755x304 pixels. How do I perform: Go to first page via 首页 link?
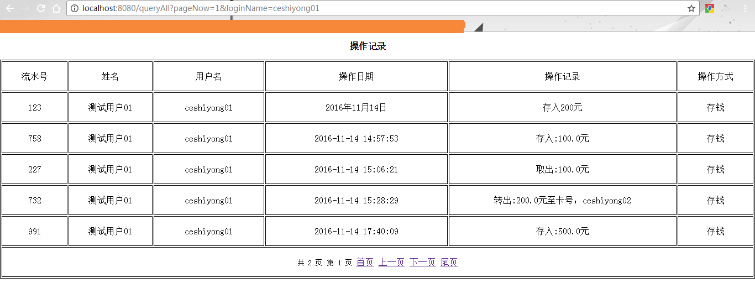pyautogui.click(x=365, y=262)
